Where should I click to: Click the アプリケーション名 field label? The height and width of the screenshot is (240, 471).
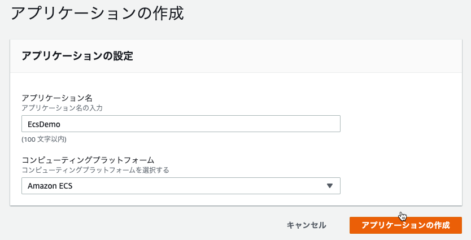click(57, 98)
